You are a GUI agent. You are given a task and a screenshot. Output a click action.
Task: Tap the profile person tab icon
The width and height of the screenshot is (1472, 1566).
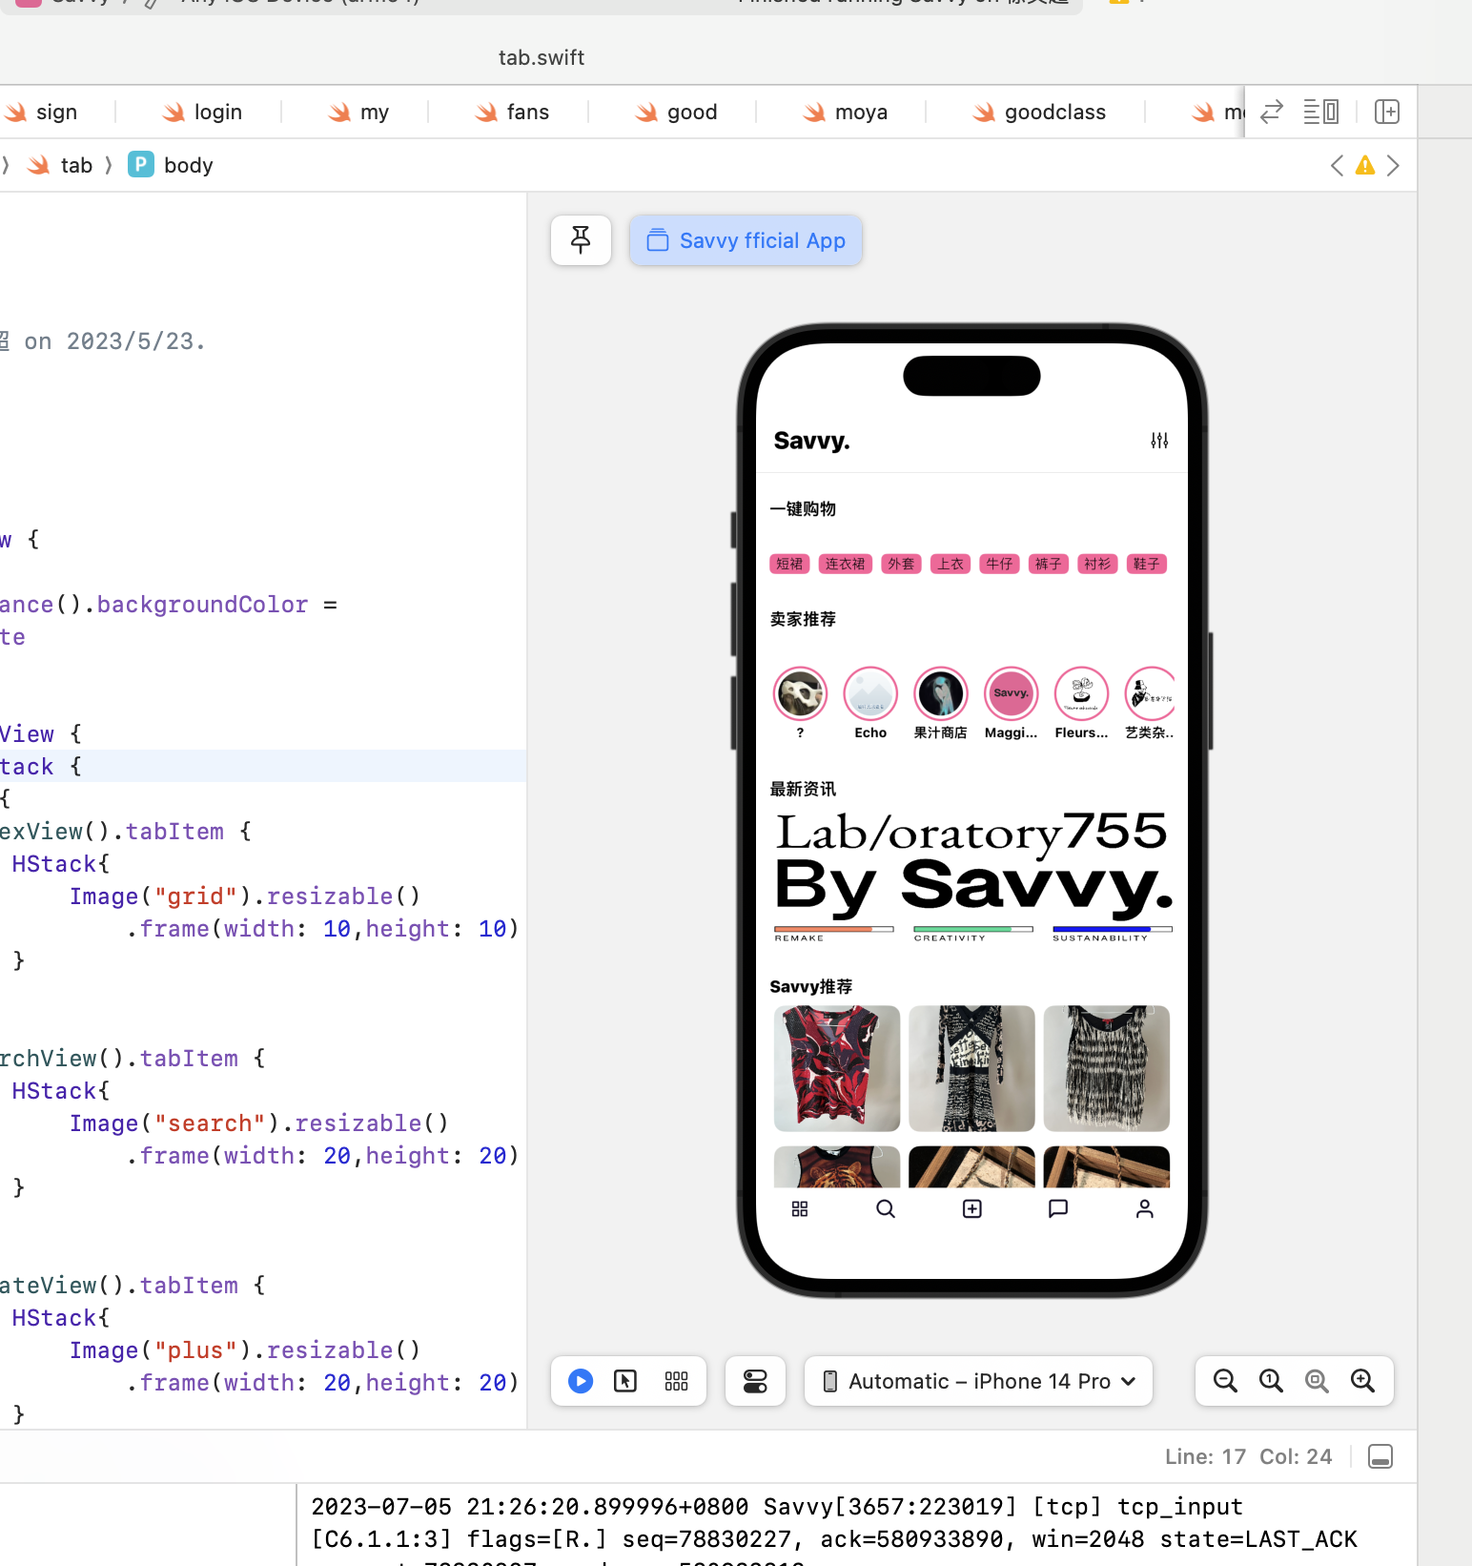[1145, 1209]
